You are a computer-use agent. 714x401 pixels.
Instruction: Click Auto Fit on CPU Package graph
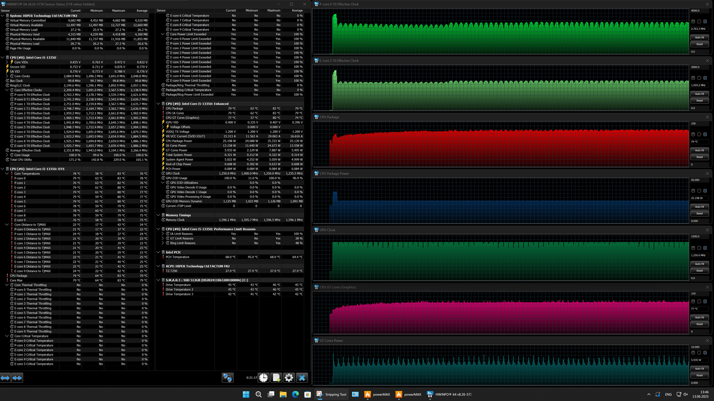click(x=699, y=150)
